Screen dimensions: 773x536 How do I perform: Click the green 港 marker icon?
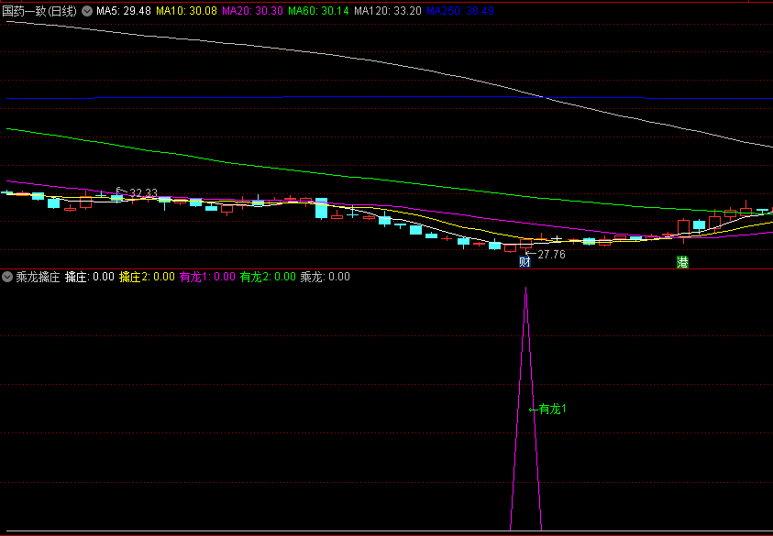point(682,262)
